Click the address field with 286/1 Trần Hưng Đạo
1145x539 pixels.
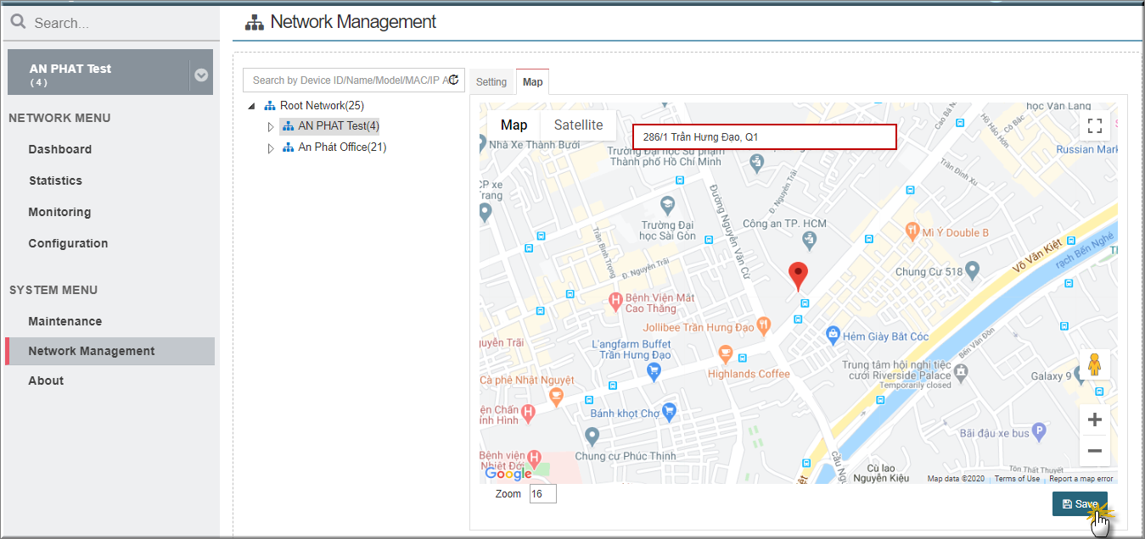(764, 136)
